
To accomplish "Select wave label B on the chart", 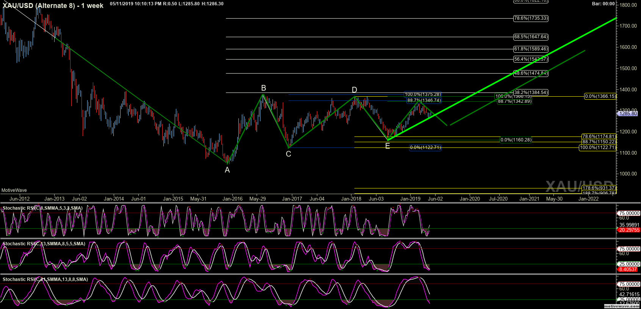I will (263, 88).
